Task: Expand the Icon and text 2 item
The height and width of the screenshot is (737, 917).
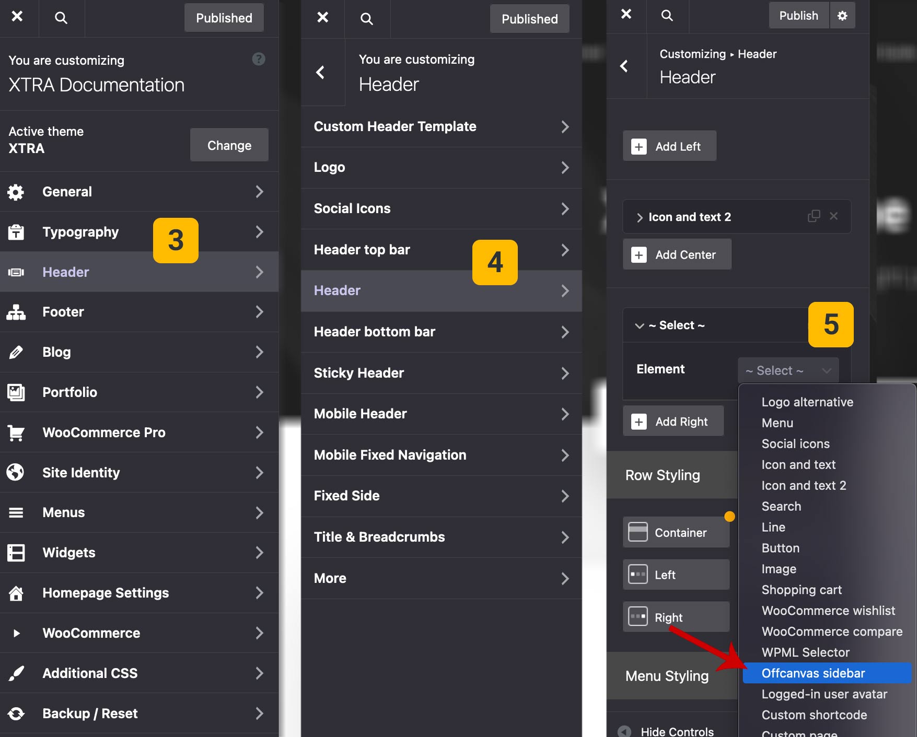Action: tap(640, 217)
